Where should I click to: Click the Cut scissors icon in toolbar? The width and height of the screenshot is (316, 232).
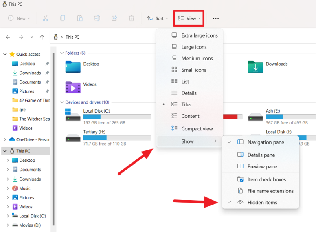(45, 18)
